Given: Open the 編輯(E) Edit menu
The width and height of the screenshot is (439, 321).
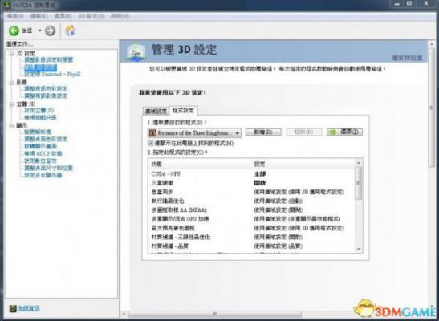Looking at the screenshot, I should [39, 16].
